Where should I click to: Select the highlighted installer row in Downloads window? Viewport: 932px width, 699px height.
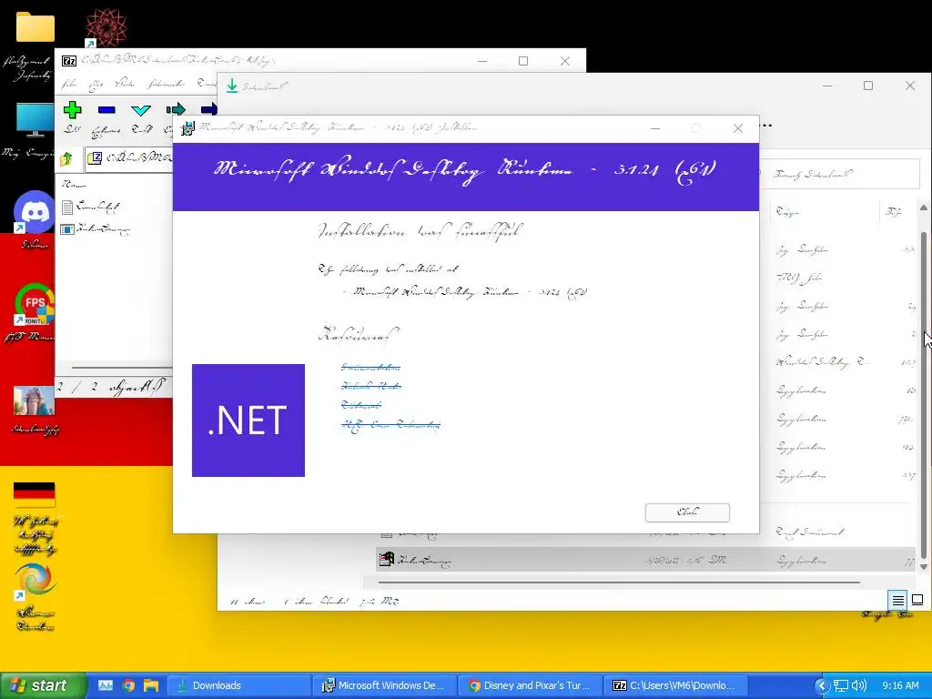click(x=645, y=560)
